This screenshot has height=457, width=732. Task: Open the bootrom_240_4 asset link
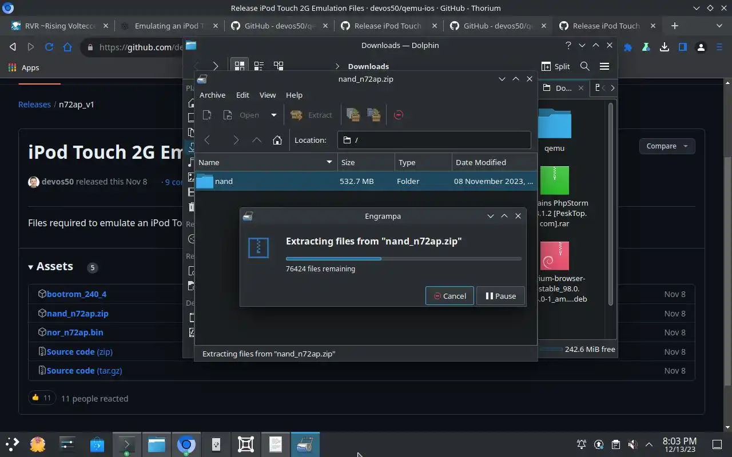[77, 294]
